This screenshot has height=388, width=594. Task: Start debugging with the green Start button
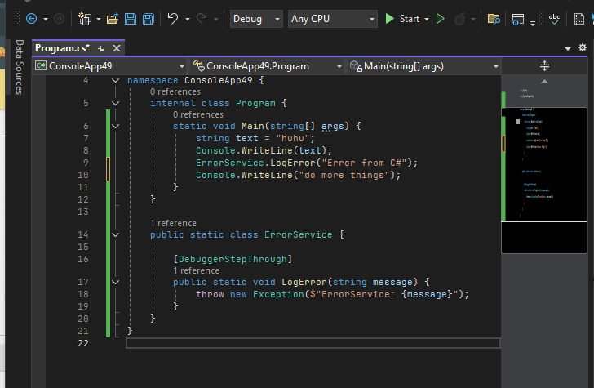pos(403,19)
